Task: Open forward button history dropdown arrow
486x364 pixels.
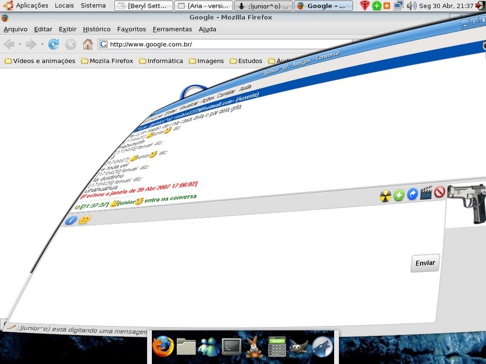Action: click(x=42, y=44)
